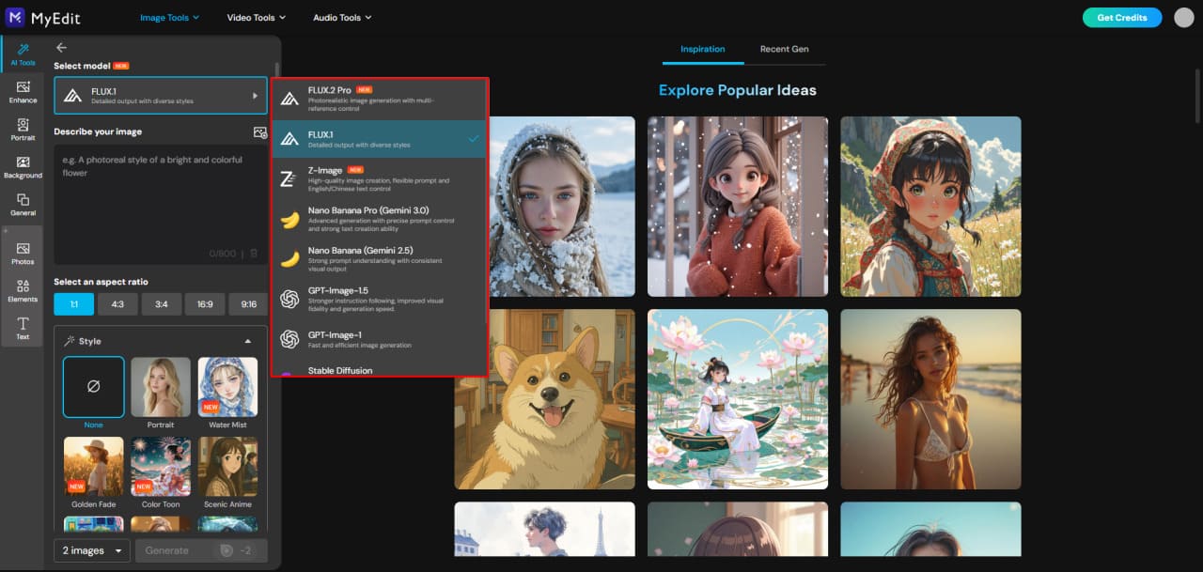Open the Eiffel Tower boy inspiration image
This screenshot has height=572, width=1203.
[x=545, y=529]
